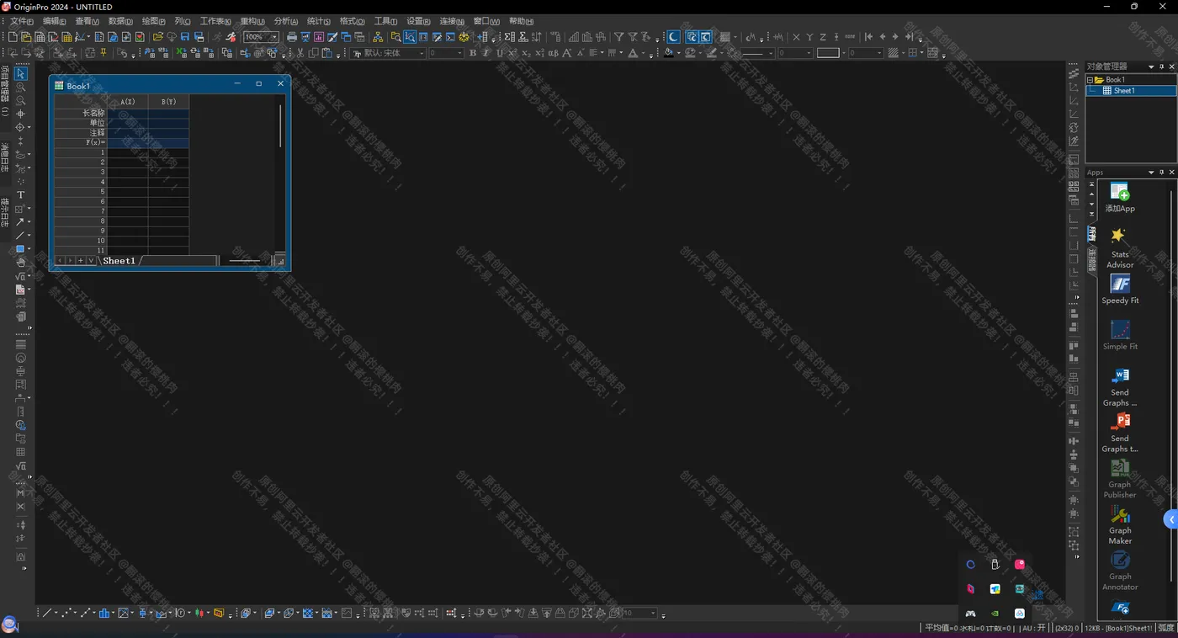Select the Zoom In magnifier tool

pos(21,87)
